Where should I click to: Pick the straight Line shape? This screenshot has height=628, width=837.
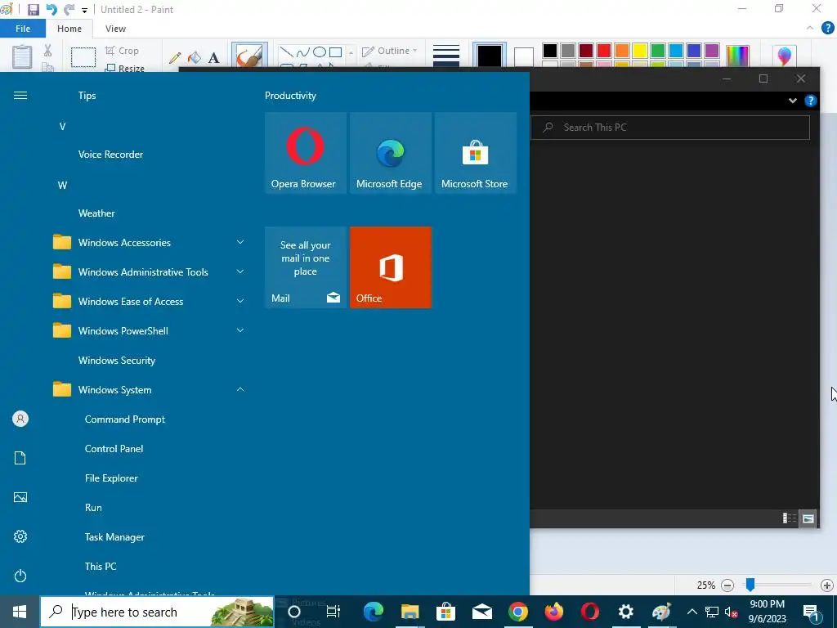coord(287,52)
